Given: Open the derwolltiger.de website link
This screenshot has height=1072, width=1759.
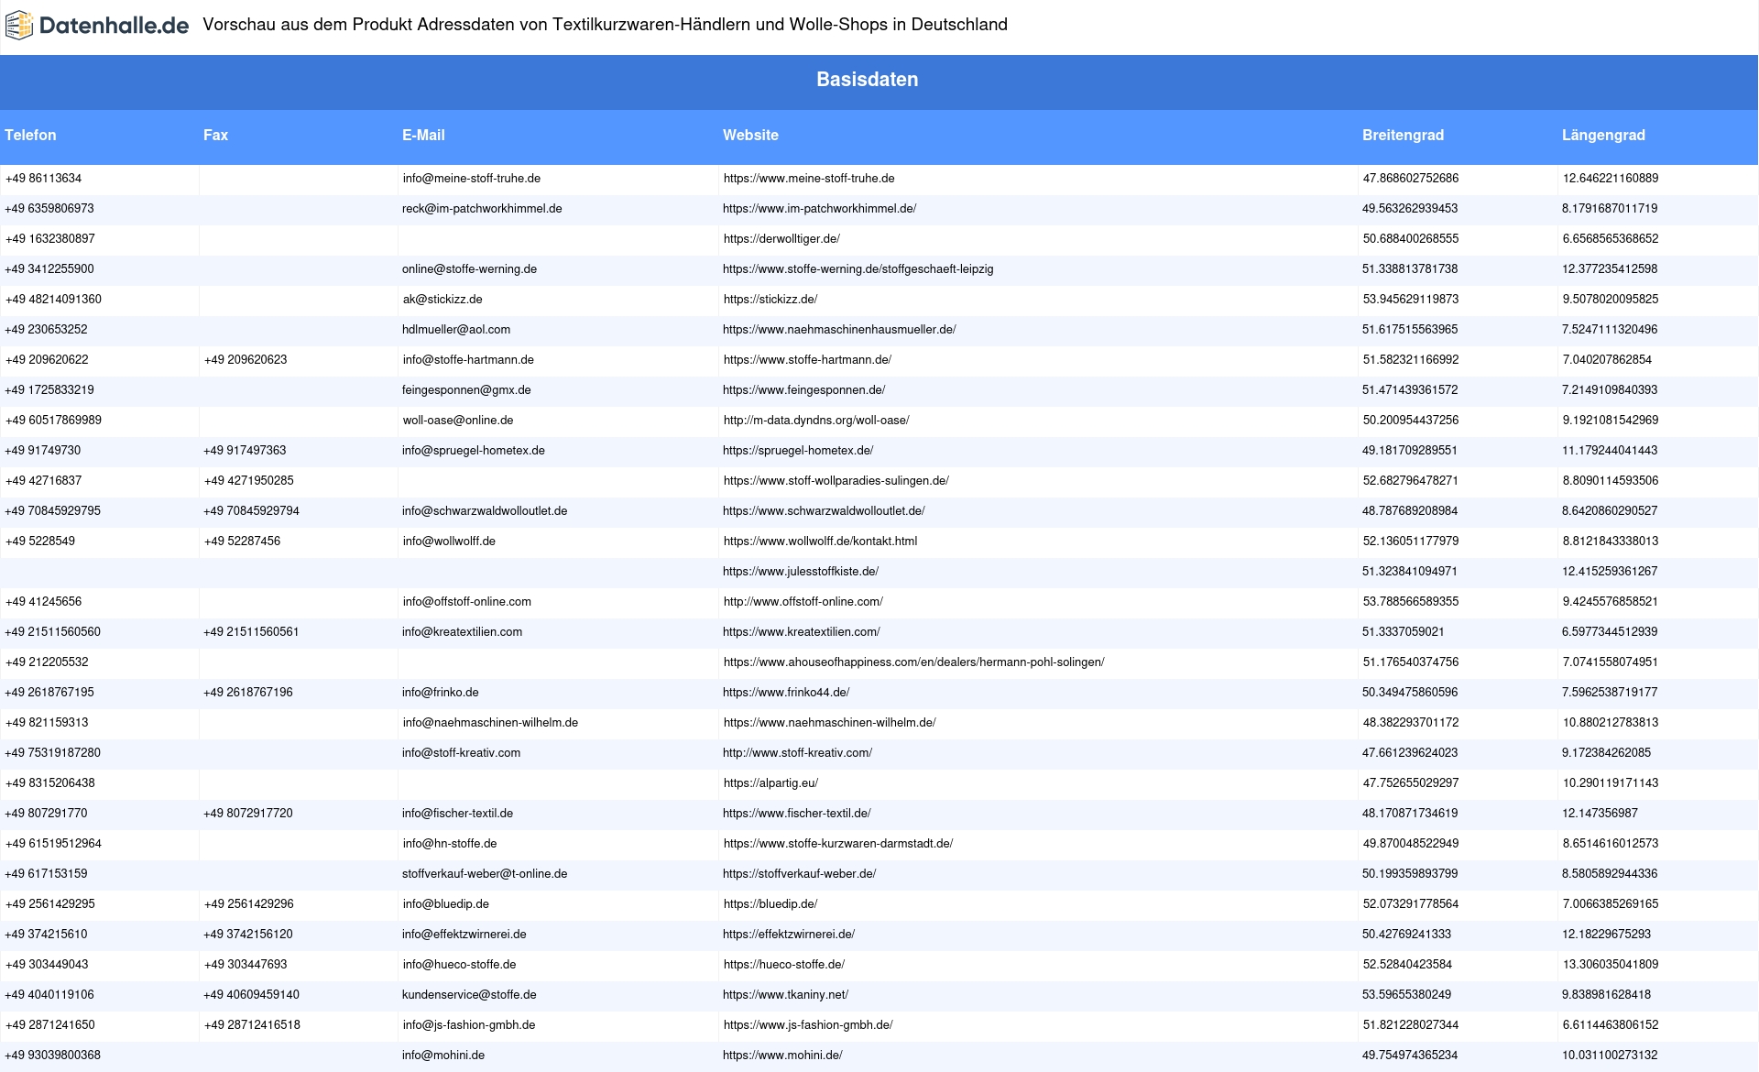Looking at the screenshot, I should click(781, 239).
